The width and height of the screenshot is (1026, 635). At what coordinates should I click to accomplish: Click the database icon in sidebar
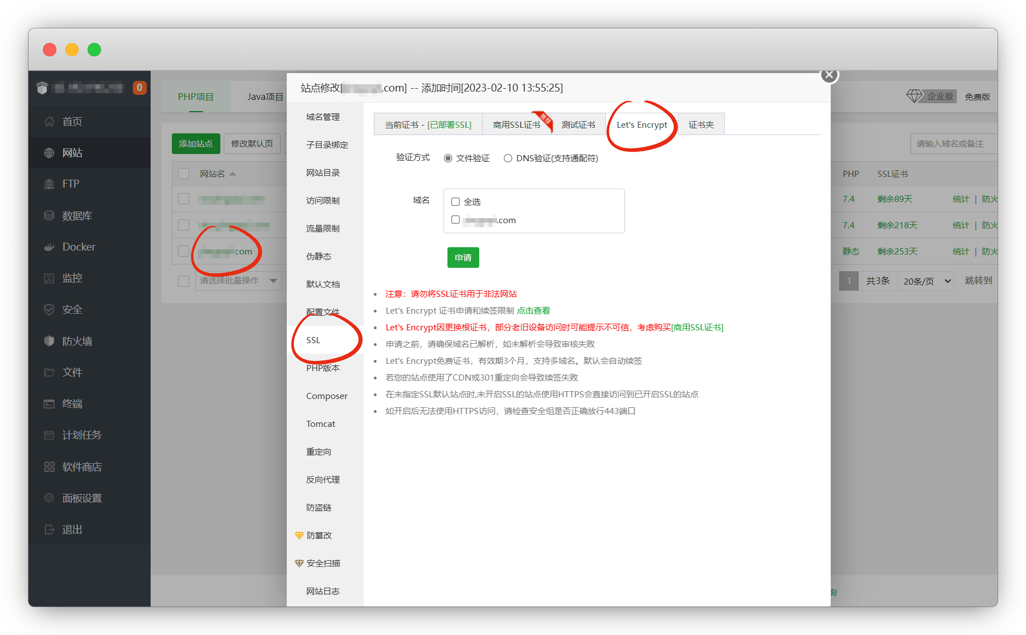pos(49,215)
